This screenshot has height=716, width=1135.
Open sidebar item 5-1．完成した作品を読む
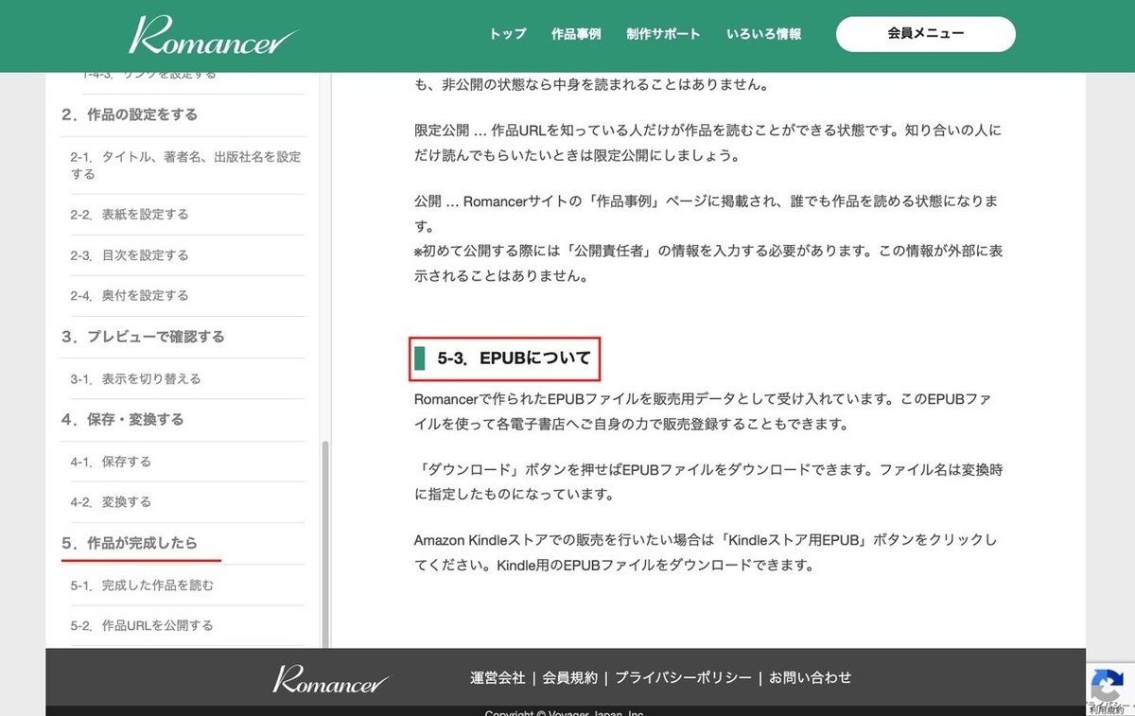(x=142, y=585)
